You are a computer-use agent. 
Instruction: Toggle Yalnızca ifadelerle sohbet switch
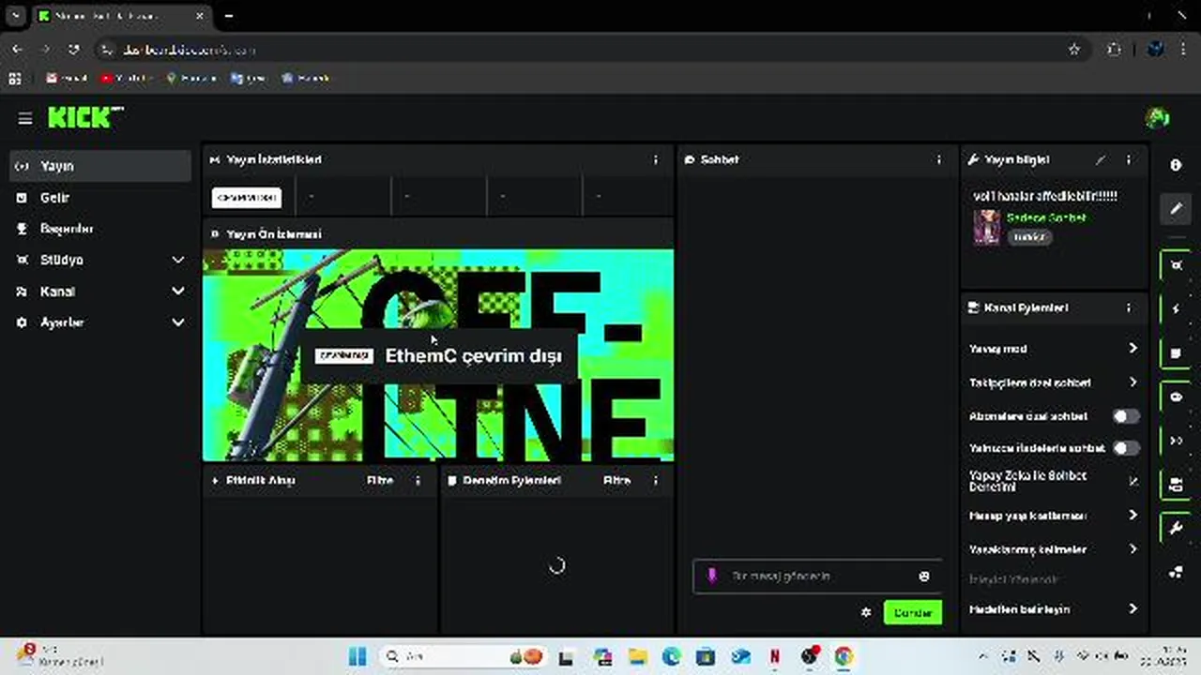[1126, 448]
